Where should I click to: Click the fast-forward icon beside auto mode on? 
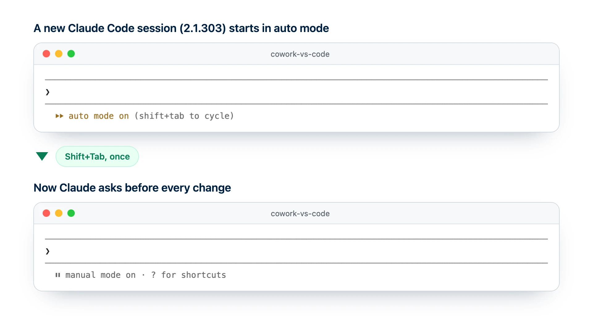pyautogui.click(x=60, y=116)
